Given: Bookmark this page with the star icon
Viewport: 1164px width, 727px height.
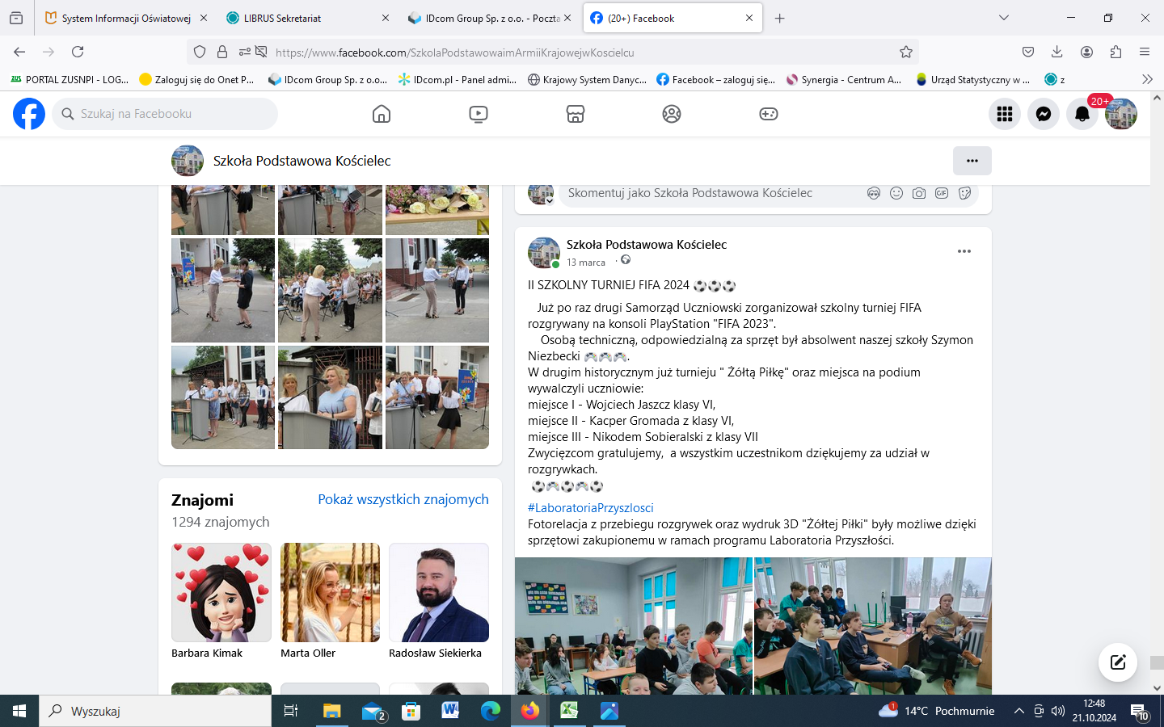Looking at the screenshot, I should tap(906, 52).
